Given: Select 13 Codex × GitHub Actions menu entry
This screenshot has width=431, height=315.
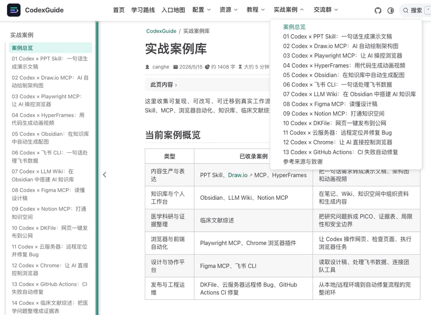Looking at the screenshot, I should point(340,152).
